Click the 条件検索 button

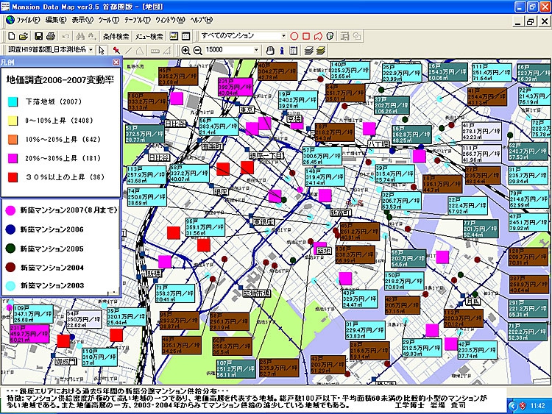(x=116, y=35)
